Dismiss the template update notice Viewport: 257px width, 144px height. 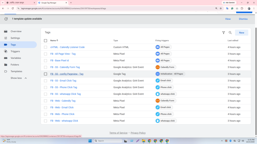pos(243,19)
